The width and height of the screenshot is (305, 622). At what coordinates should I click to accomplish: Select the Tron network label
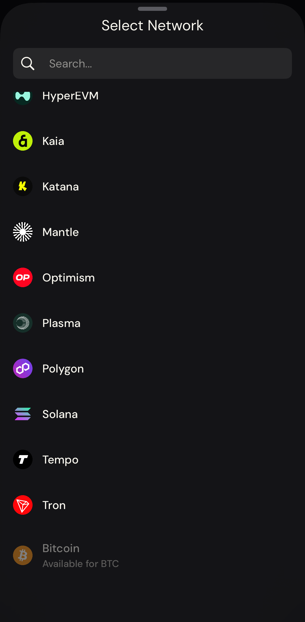(54, 505)
